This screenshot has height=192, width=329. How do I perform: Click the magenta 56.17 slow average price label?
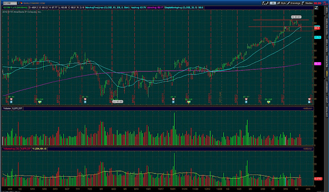[x=318, y=64]
